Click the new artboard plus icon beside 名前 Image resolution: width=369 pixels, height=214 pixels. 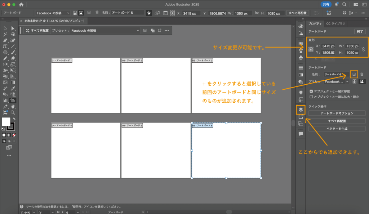tap(354, 74)
